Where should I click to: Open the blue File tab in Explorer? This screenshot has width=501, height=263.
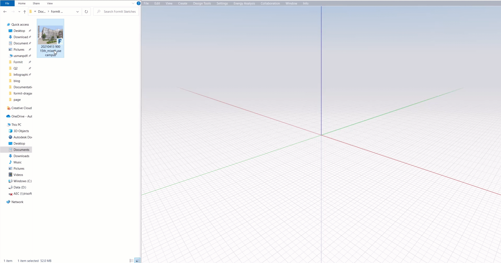(x=7, y=3)
